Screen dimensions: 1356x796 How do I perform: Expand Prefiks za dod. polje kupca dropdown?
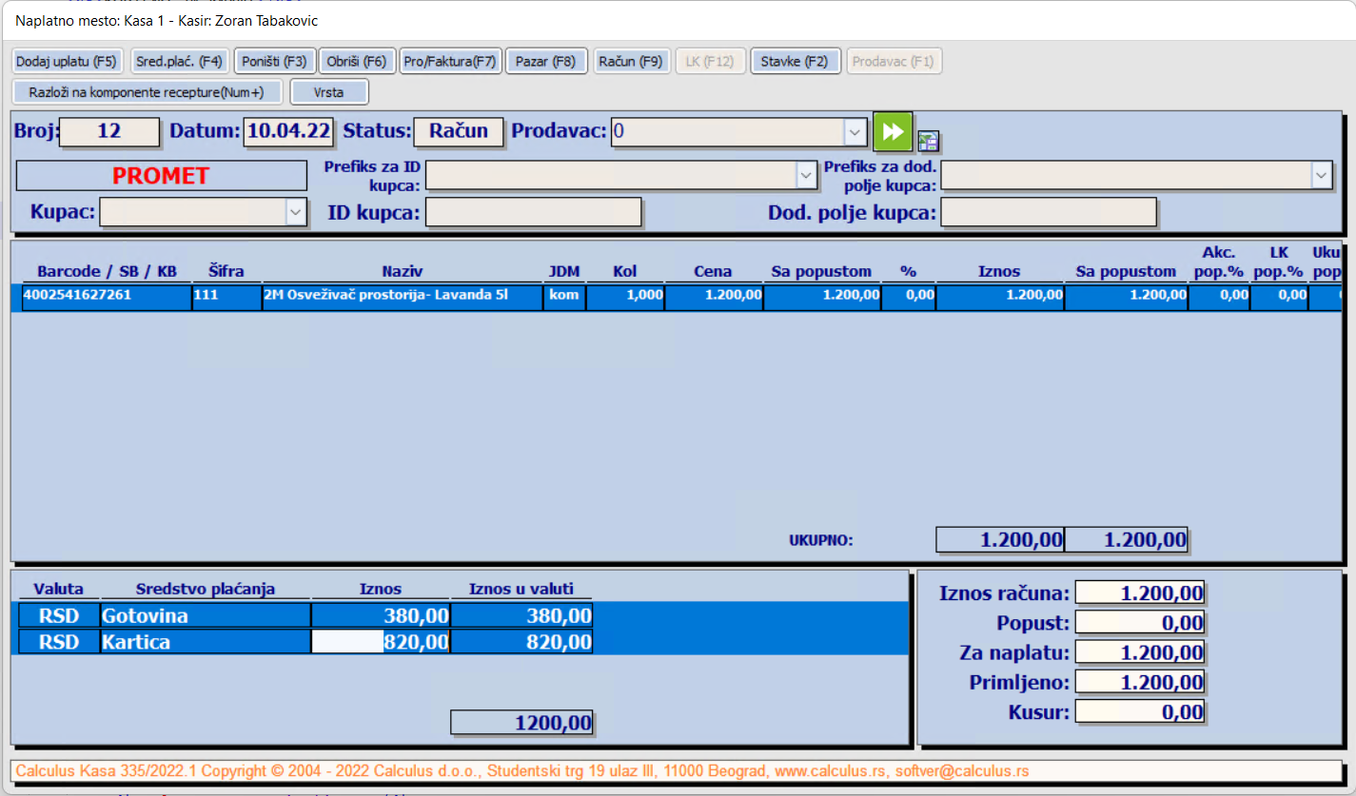[x=1320, y=175]
